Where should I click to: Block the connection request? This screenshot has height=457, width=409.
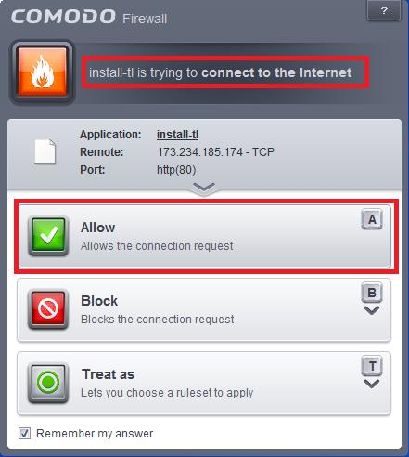(204, 309)
